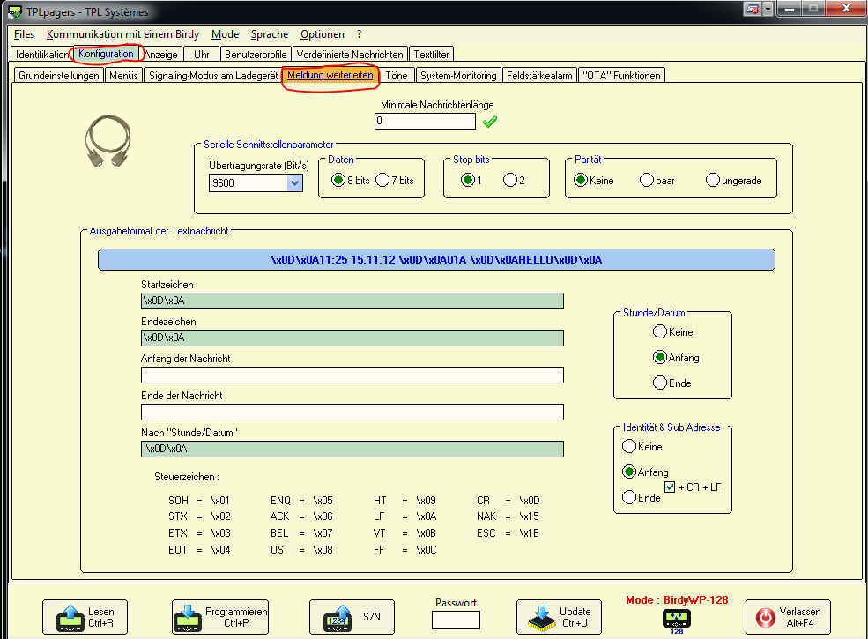The height and width of the screenshot is (639, 868).
Task: Toggle the + CR + LF checkbox
Action: pos(670,486)
